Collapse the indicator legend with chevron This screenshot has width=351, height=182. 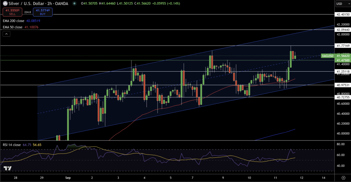coord(6,34)
